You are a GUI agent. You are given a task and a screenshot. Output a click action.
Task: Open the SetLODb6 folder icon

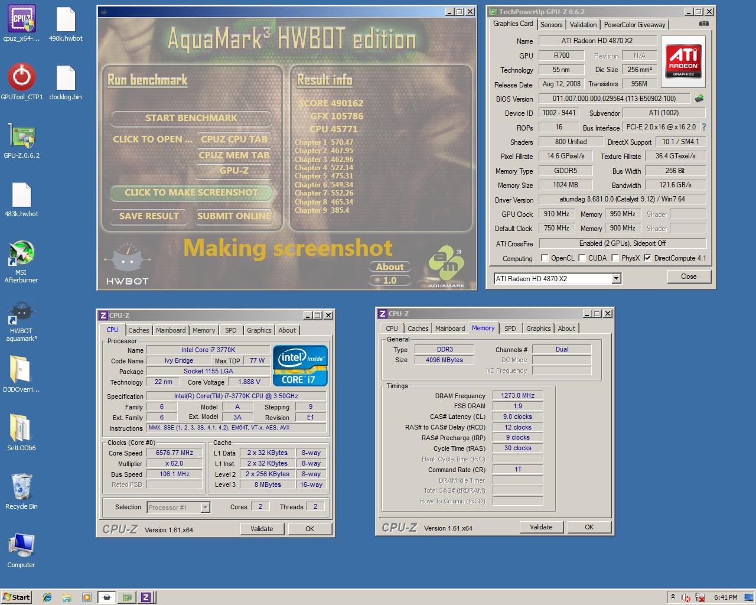[x=21, y=432]
